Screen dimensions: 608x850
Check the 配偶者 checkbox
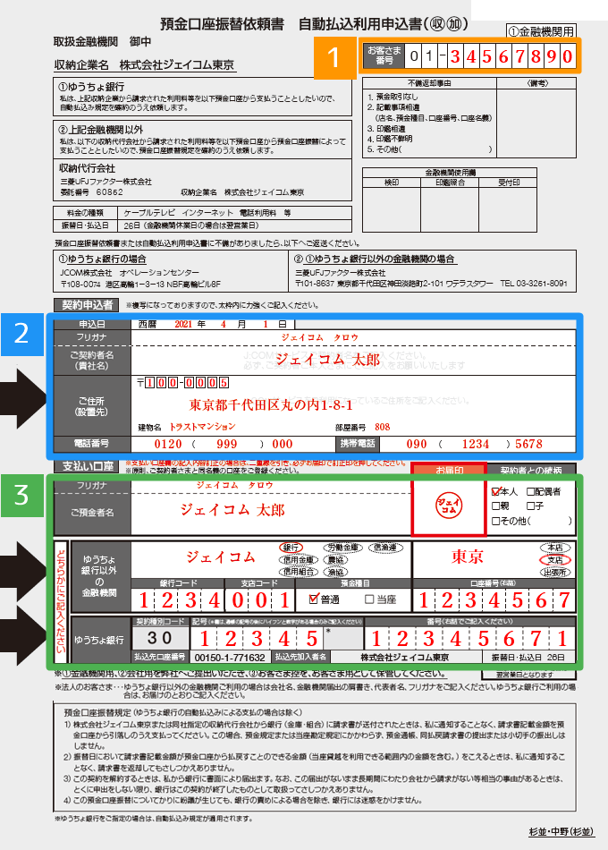coord(530,492)
